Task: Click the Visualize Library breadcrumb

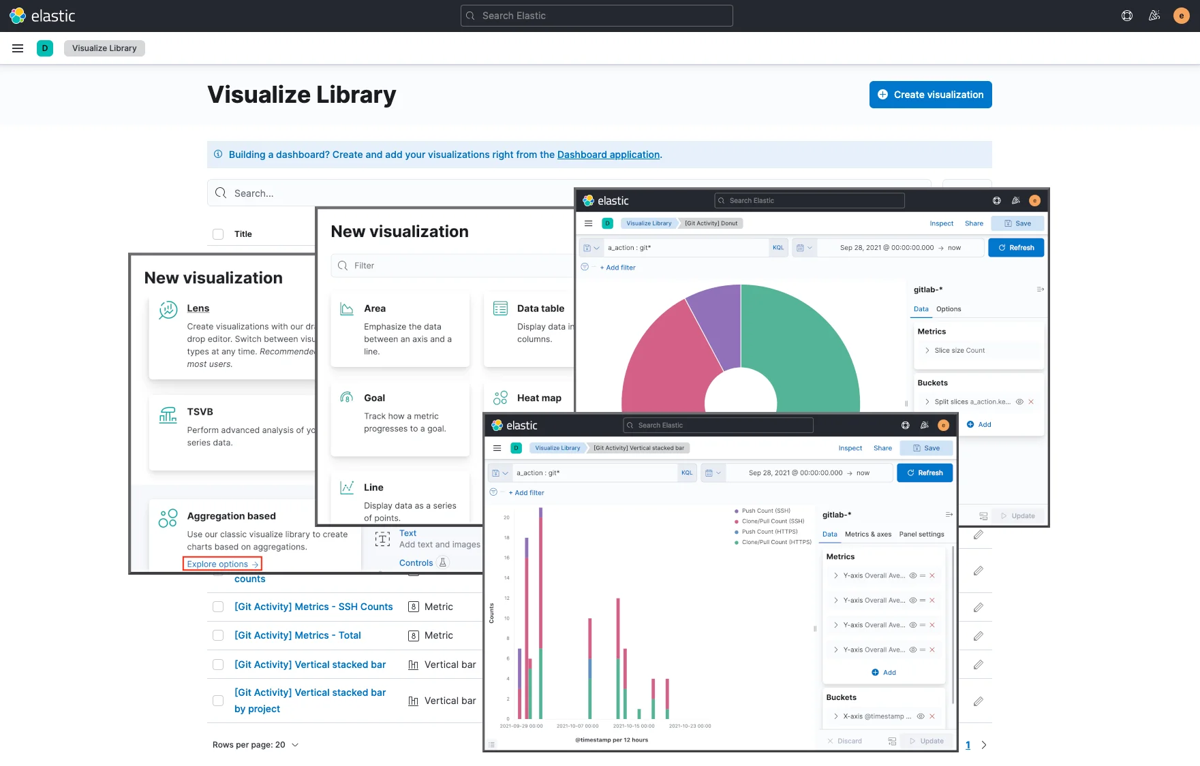Action: pyautogui.click(x=104, y=48)
